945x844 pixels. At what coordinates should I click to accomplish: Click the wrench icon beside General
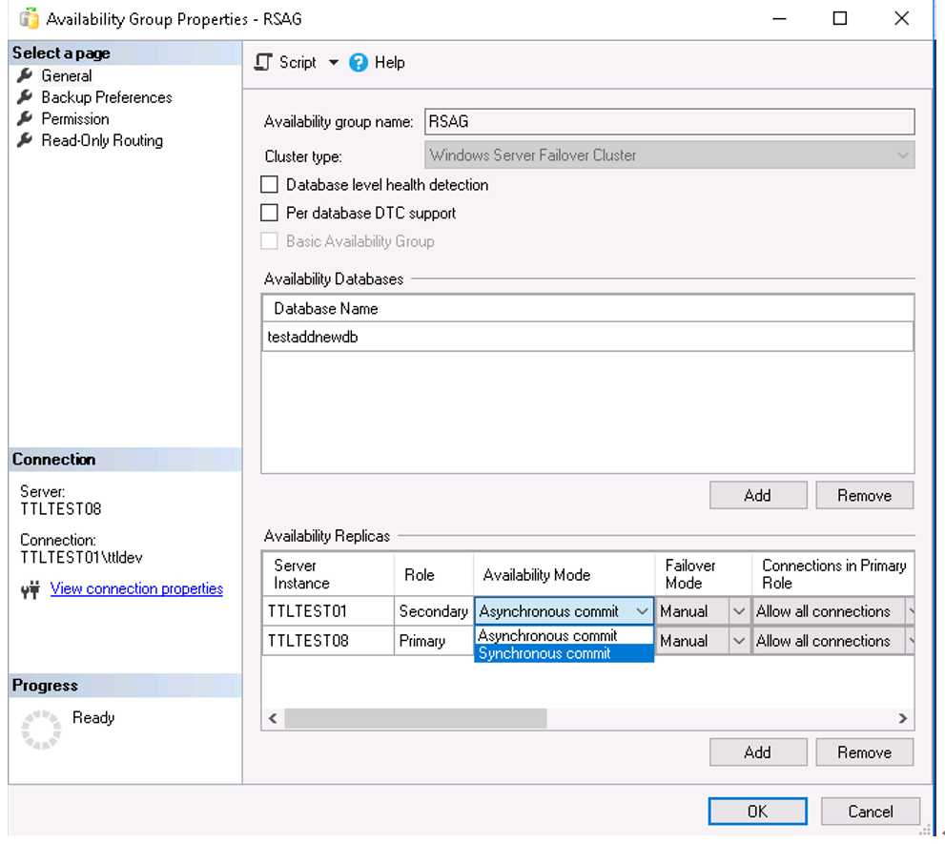click(x=25, y=75)
